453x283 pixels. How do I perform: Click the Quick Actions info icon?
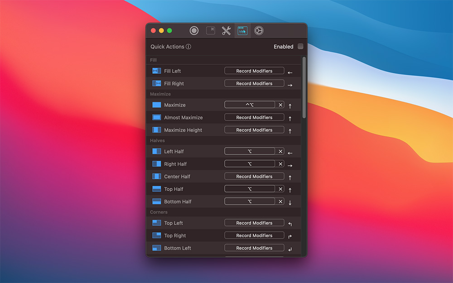click(188, 47)
